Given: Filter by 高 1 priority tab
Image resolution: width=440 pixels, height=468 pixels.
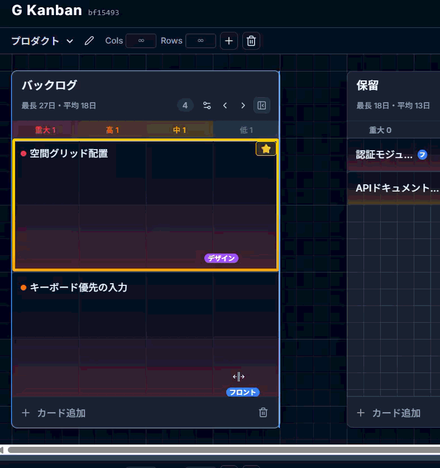Looking at the screenshot, I should (113, 130).
